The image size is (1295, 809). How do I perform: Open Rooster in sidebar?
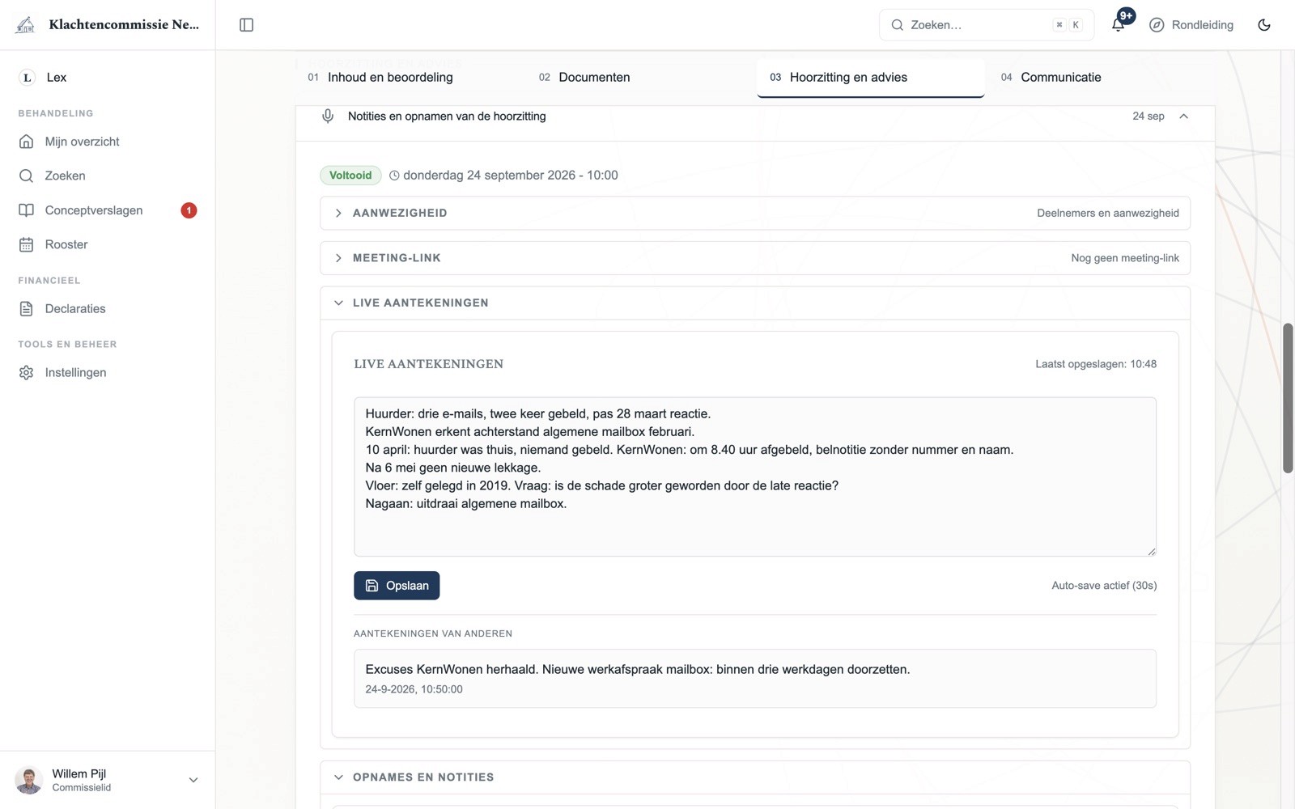pyautogui.click(x=108, y=244)
